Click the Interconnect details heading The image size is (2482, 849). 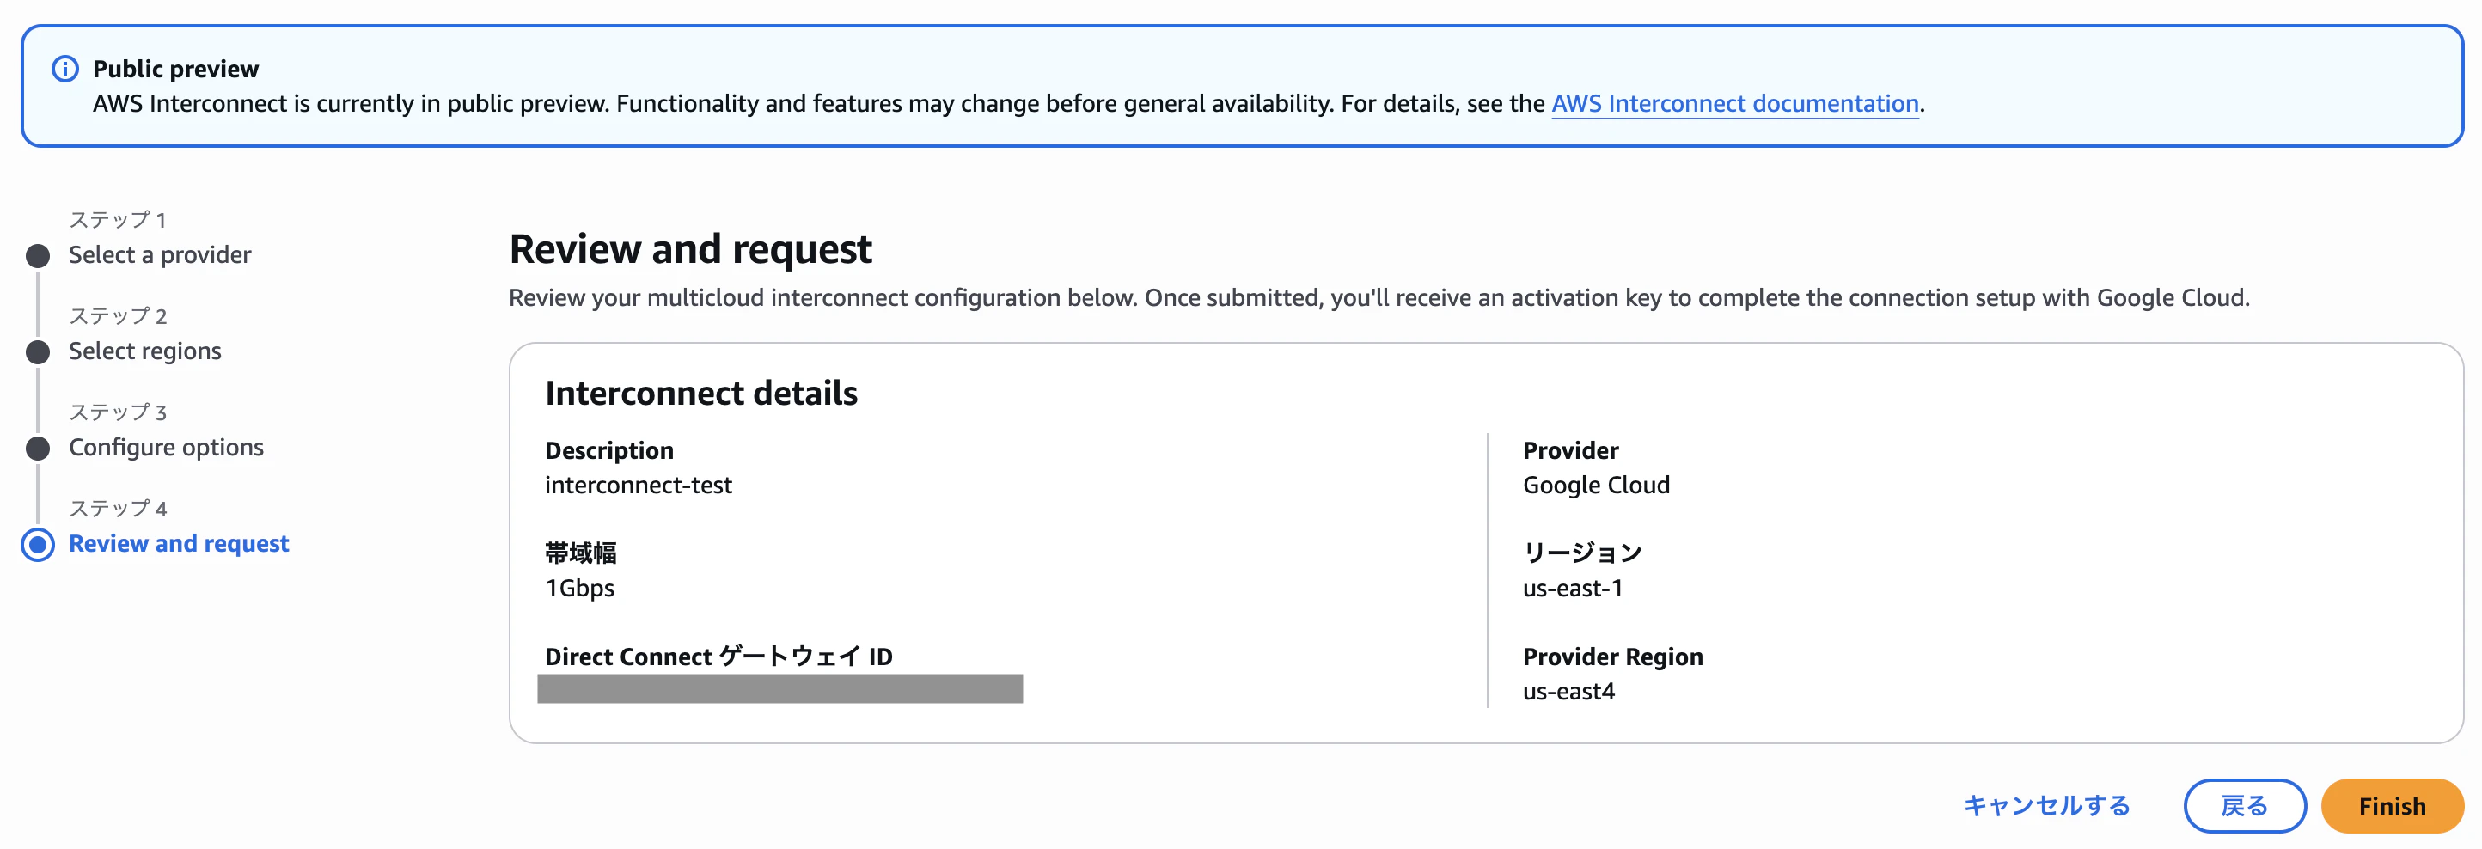pyautogui.click(x=700, y=394)
